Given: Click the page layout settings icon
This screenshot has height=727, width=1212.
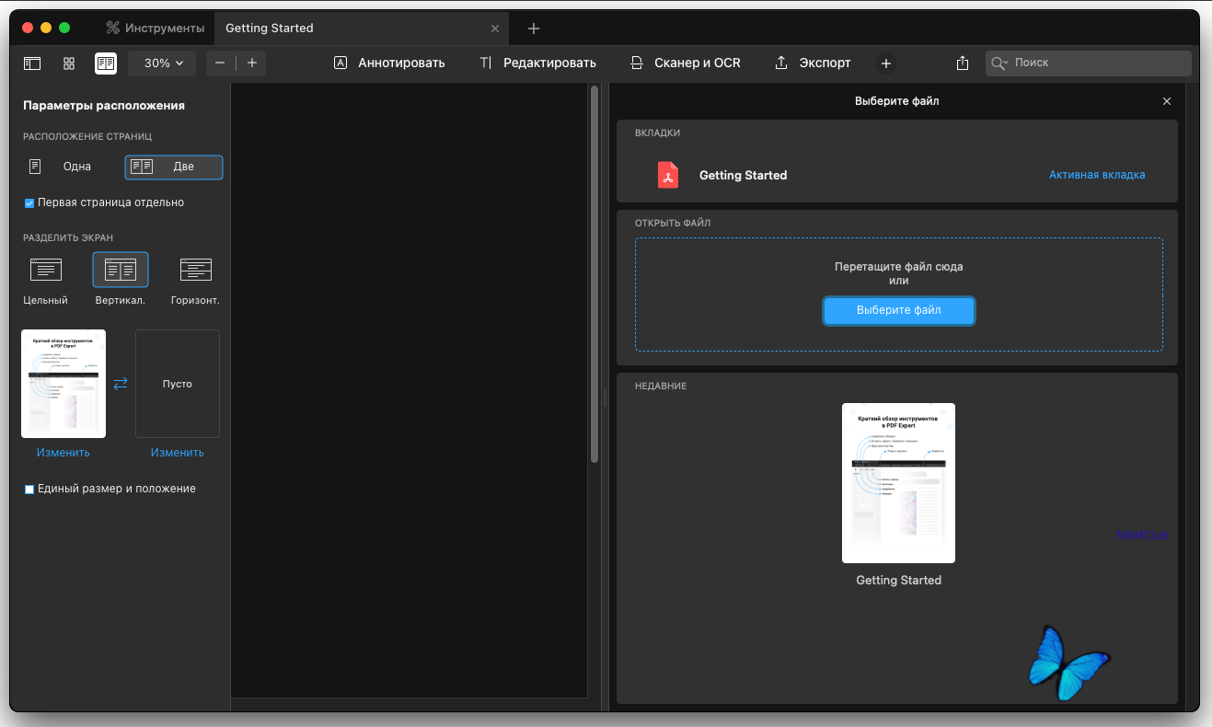Looking at the screenshot, I should pos(106,63).
